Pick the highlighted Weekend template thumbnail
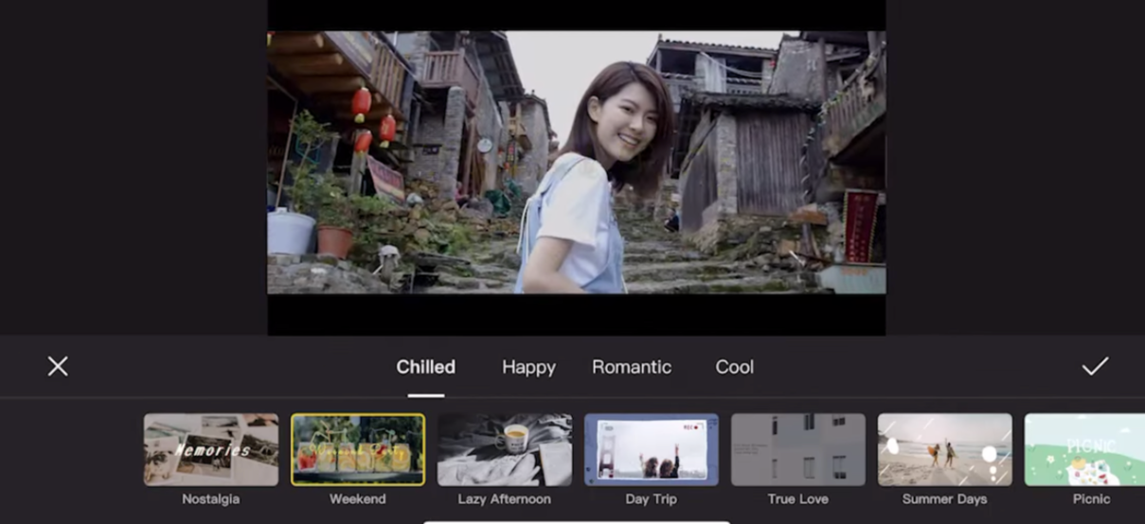The image size is (1145, 524). pyautogui.click(x=358, y=449)
